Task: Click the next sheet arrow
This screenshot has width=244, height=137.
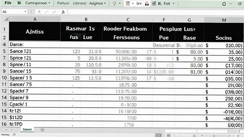Action: point(12,130)
